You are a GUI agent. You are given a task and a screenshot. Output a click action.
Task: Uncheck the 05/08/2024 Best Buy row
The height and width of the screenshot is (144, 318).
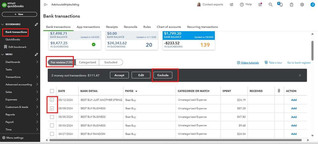coord(52,108)
